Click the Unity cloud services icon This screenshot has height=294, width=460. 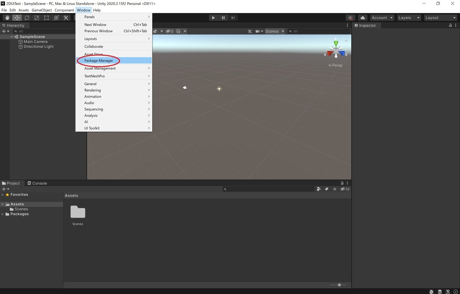point(362,18)
